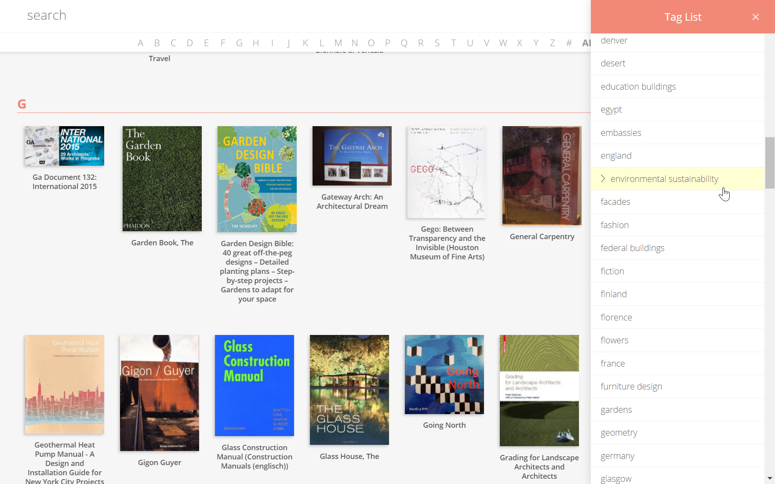
Task: Select the 'embassies' tag
Action: point(677,133)
